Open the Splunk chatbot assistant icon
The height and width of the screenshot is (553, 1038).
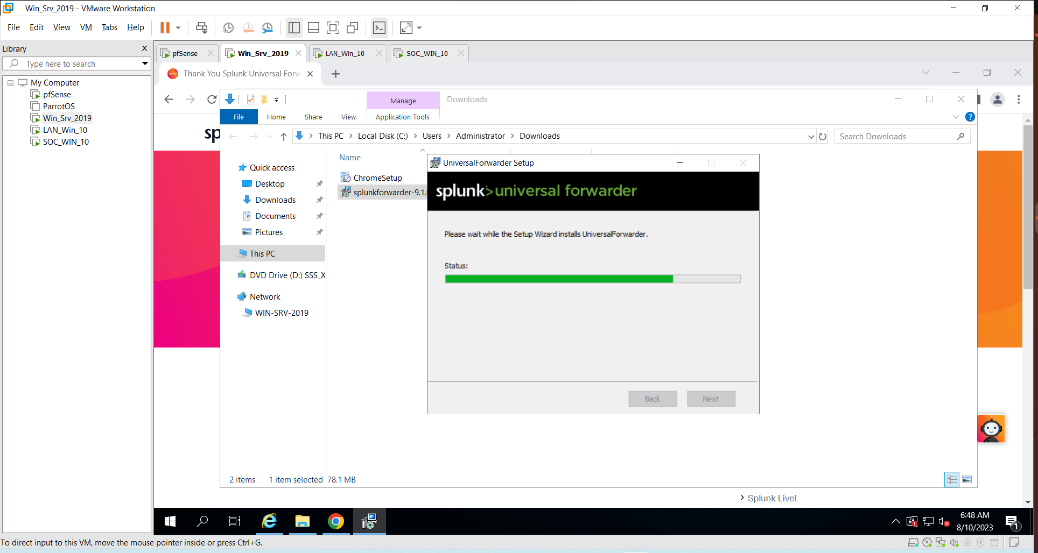[x=991, y=429]
